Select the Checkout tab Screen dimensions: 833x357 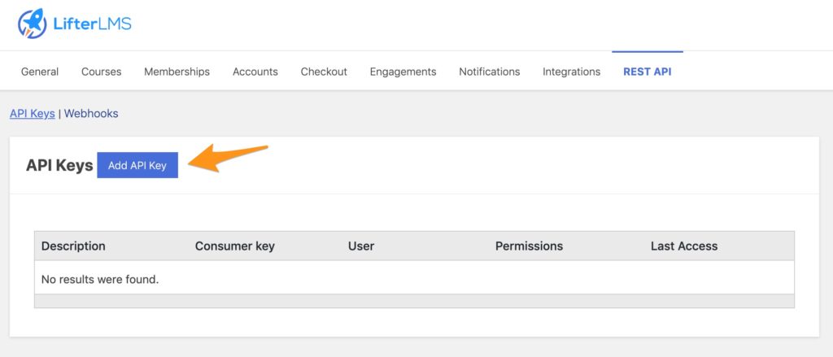coord(324,72)
